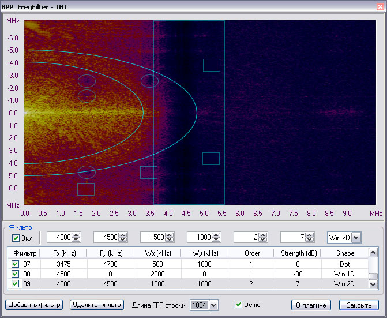Click the filter list scrollbar thumb
The width and height of the screenshot is (387, 318).
click(374, 276)
